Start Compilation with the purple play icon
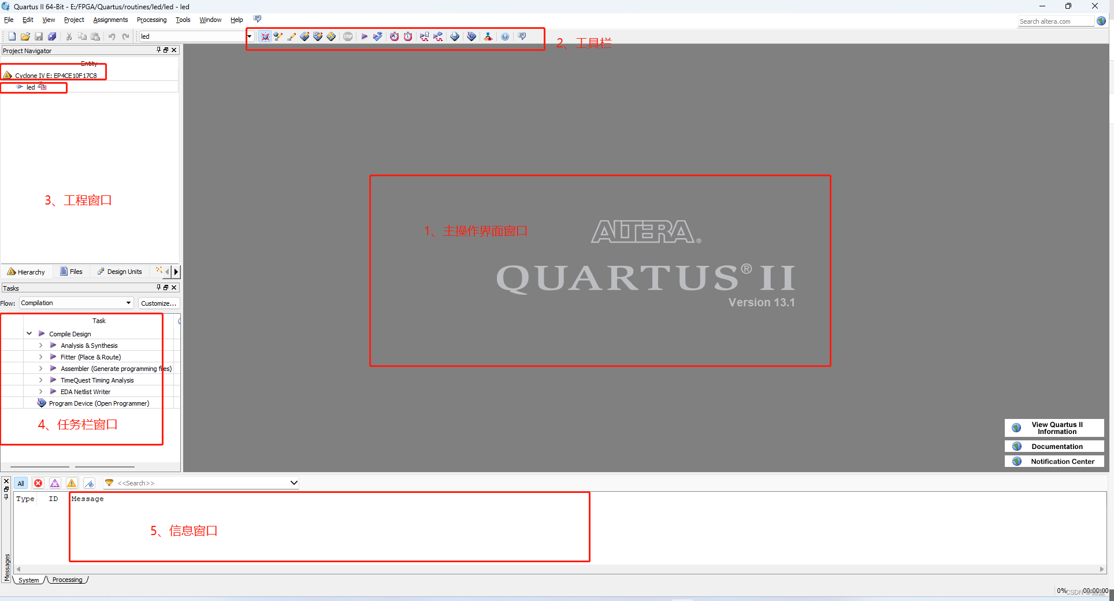 365,36
